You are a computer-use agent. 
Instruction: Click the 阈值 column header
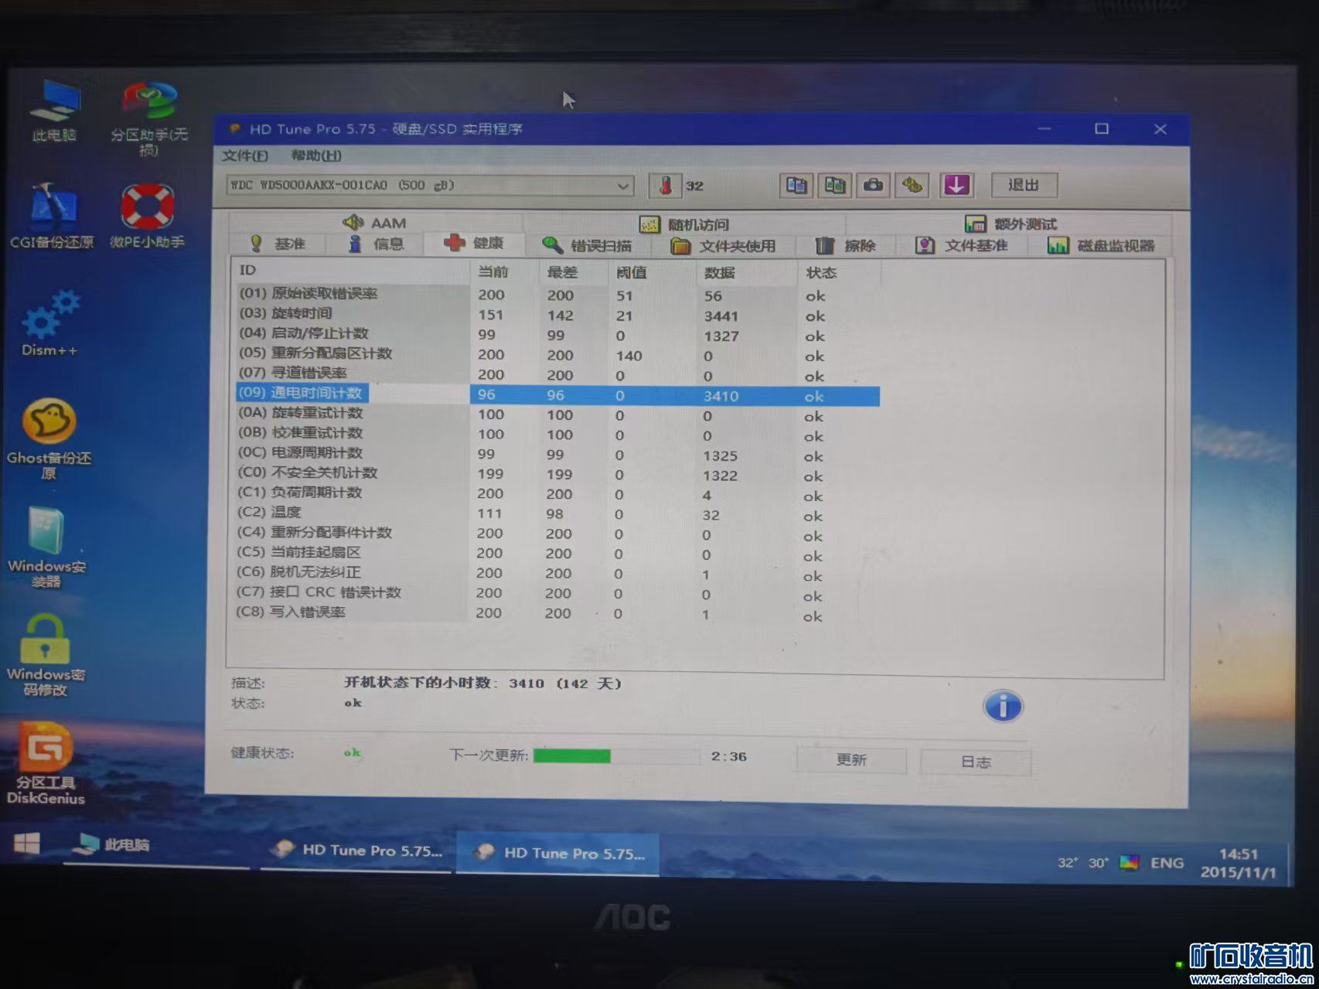(651, 273)
